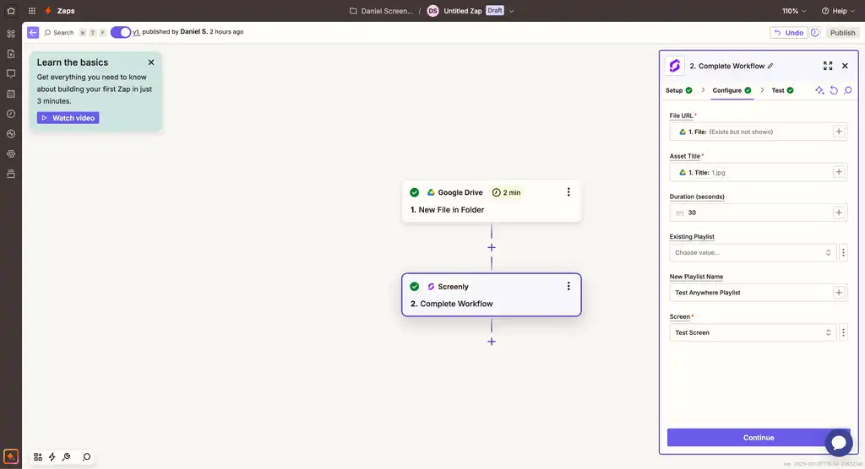
Task: Open the apps grid launcher
Action: 32,10
